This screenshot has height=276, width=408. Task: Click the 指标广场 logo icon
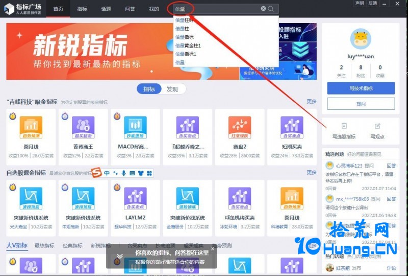pyautogui.click(x=9, y=9)
